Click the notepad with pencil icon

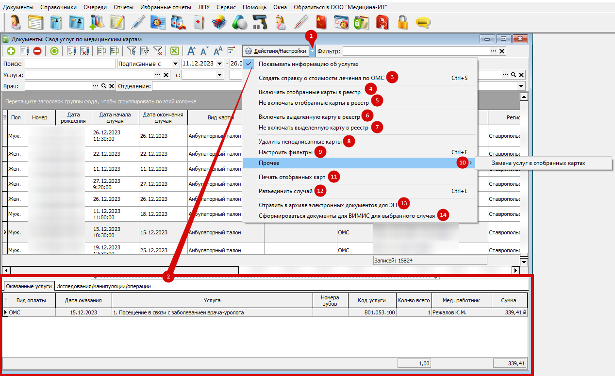coord(117,23)
